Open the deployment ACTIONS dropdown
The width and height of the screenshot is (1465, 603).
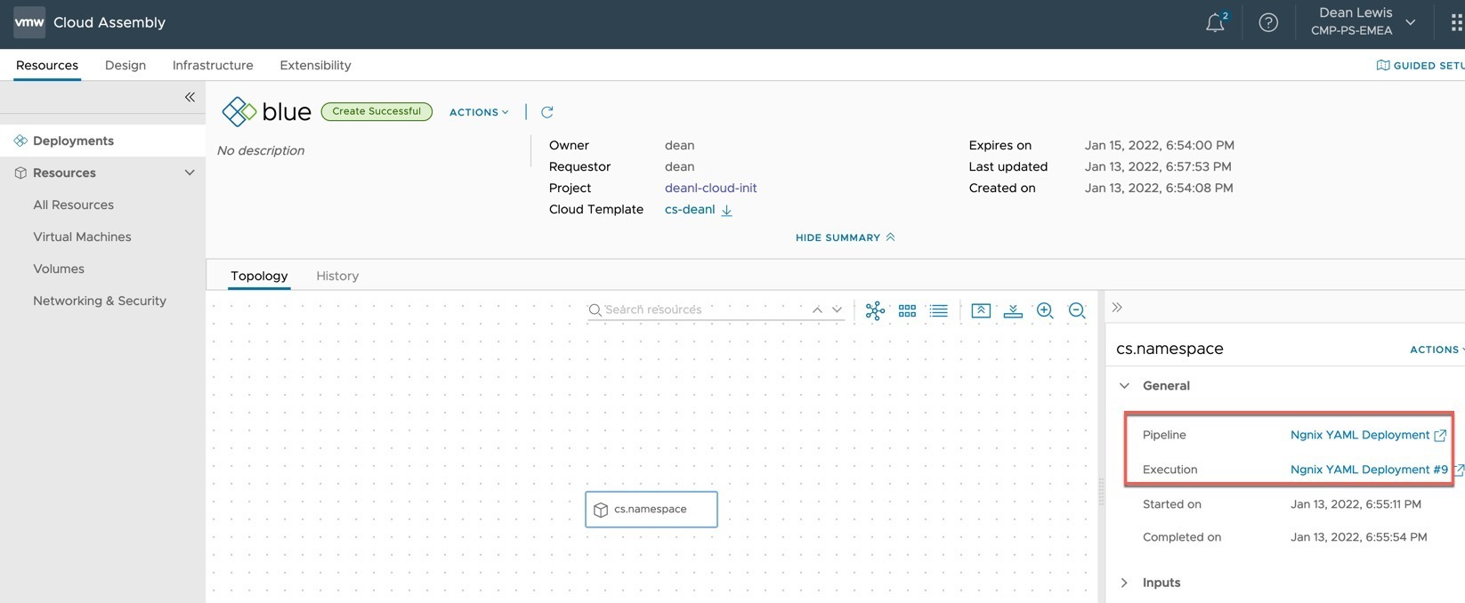[479, 112]
